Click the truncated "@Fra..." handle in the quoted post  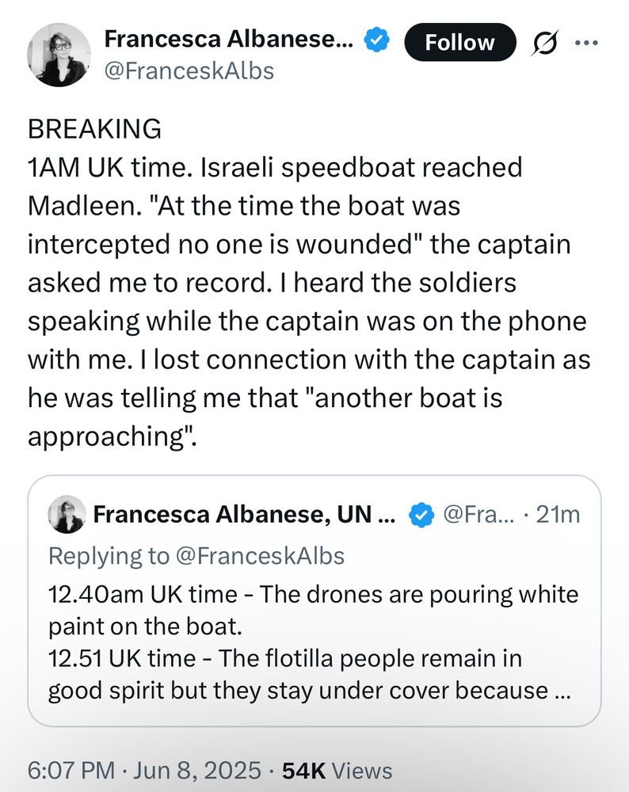coord(480,515)
